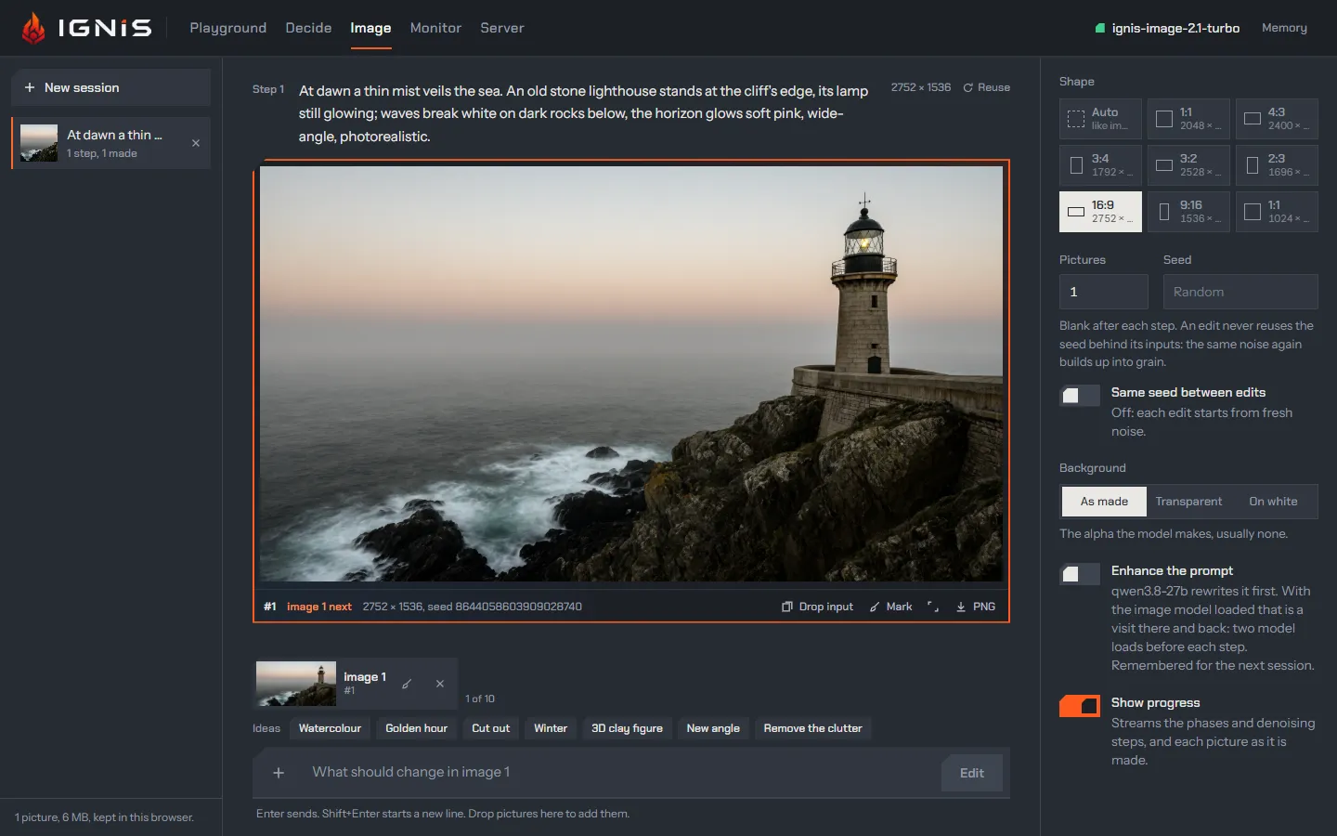The width and height of the screenshot is (1337, 836).
Task: Click the plus icon in the edit box
Action: (279, 773)
